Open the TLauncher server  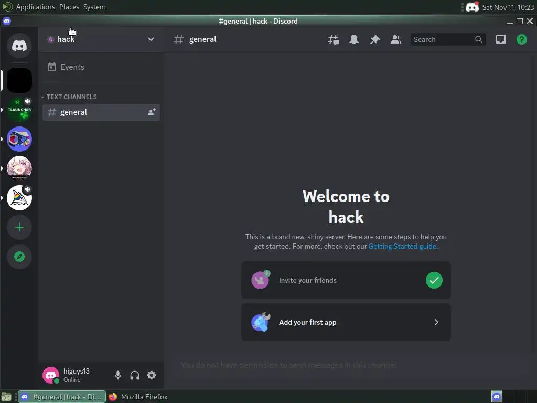(19, 110)
